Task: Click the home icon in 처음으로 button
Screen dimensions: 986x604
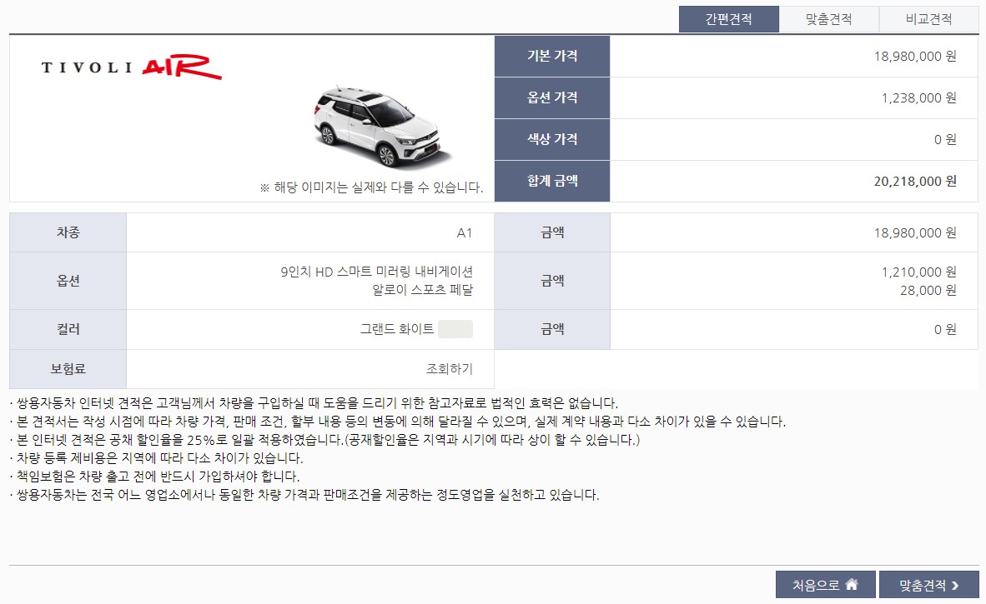Action: pyautogui.click(x=852, y=585)
